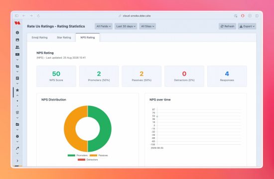Open the All Fields dropdown
This screenshot has width=274, height=179.
[104, 26]
